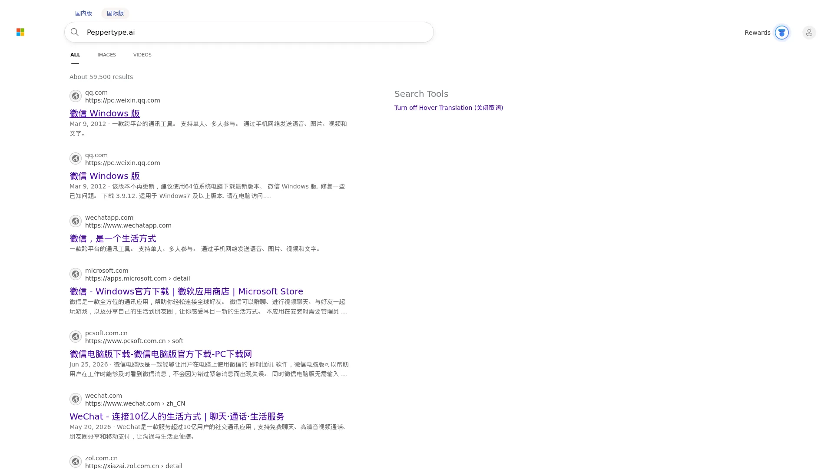
Task: Open the Microsoft Store 微信 download link
Action: pyautogui.click(x=186, y=291)
